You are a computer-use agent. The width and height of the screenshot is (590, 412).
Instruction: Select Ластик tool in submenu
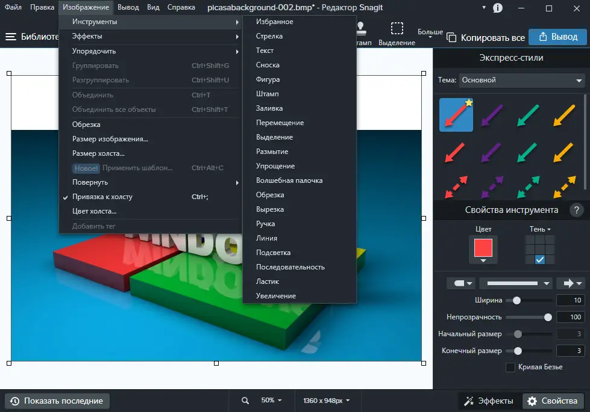pos(300,281)
